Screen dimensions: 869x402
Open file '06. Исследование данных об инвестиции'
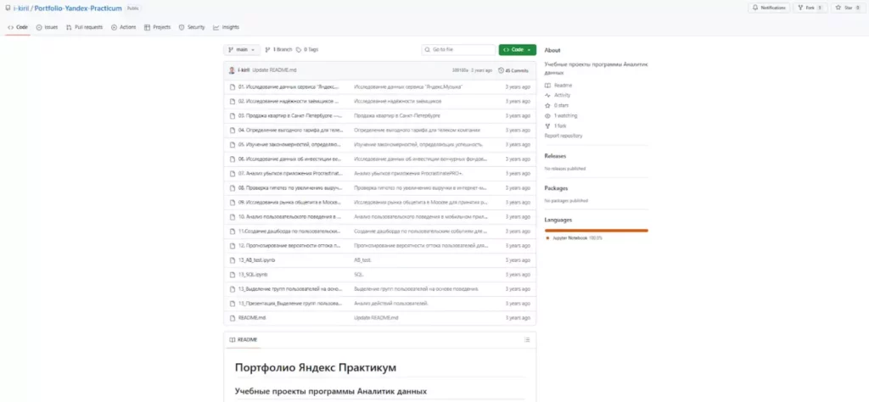click(x=290, y=159)
